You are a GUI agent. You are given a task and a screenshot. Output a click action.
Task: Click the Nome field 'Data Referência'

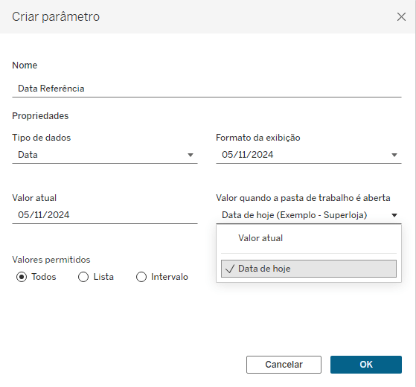207,89
